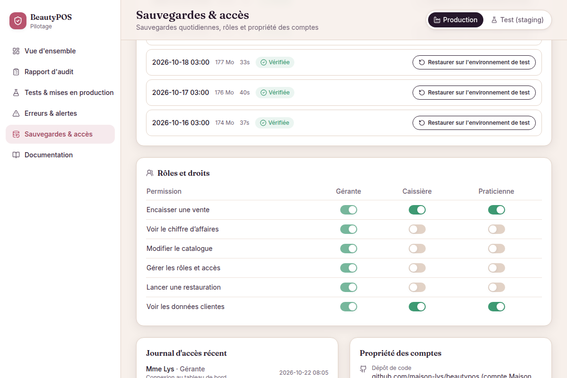Open Vue d'ensemble in the sidebar
This screenshot has width=567, height=378.
coord(60,51)
